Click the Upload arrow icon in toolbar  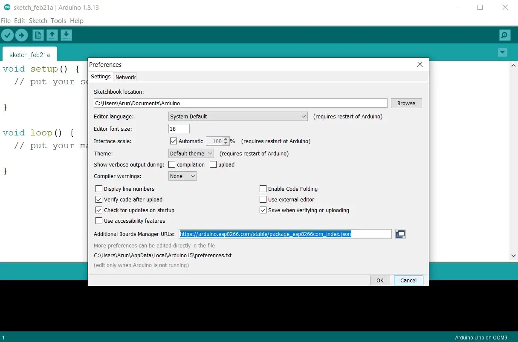click(x=21, y=35)
